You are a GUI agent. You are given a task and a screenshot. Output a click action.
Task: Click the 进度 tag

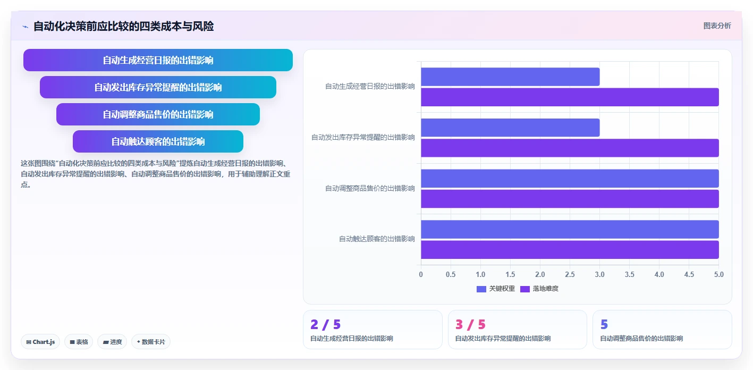click(x=112, y=342)
